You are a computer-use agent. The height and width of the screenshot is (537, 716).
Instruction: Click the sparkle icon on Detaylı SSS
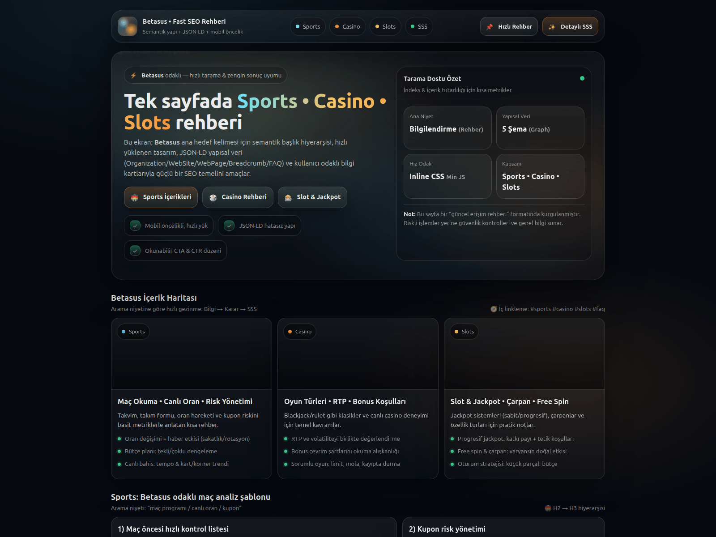(552, 27)
